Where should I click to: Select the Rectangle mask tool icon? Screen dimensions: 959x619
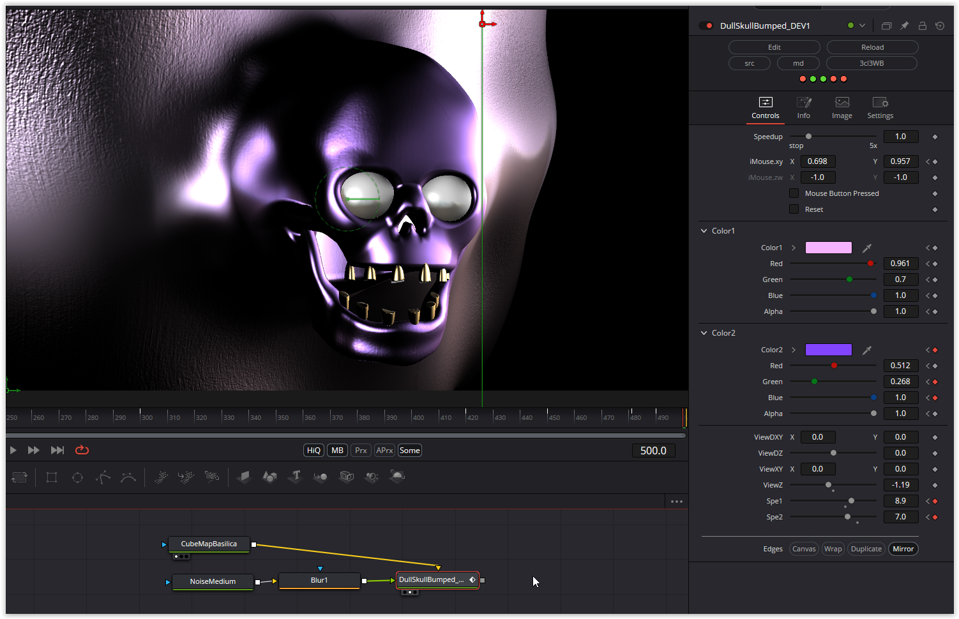52,477
